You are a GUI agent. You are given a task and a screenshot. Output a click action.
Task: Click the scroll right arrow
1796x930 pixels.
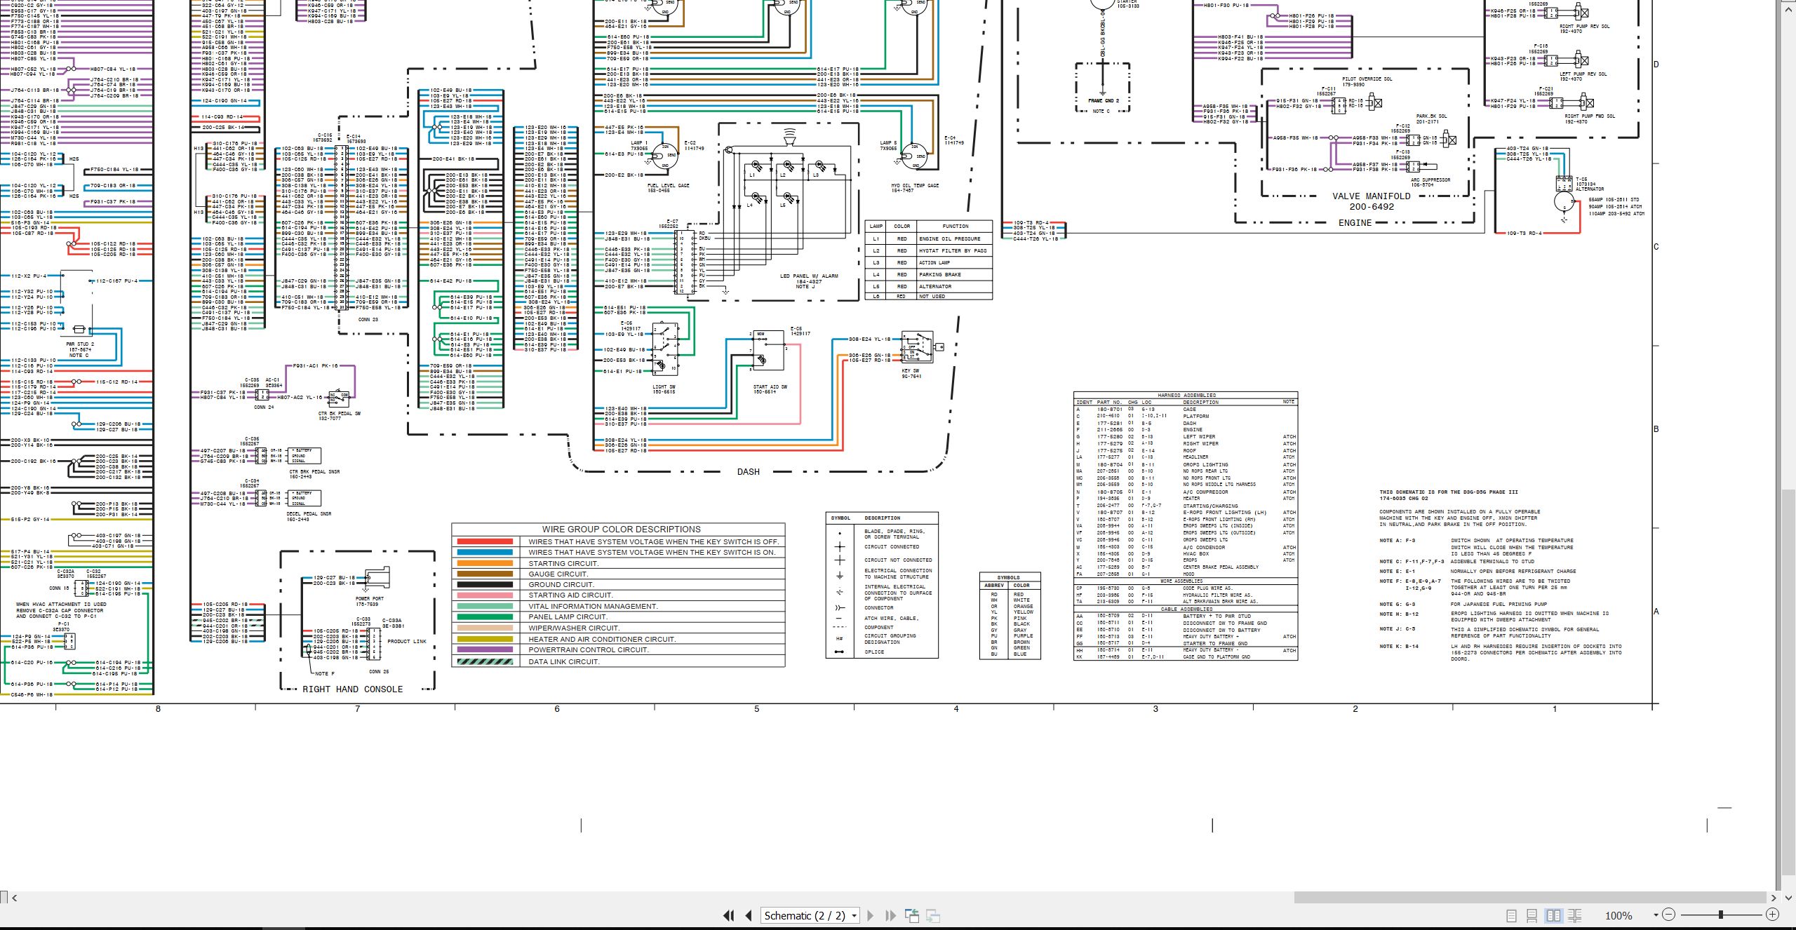coord(1774,898)
